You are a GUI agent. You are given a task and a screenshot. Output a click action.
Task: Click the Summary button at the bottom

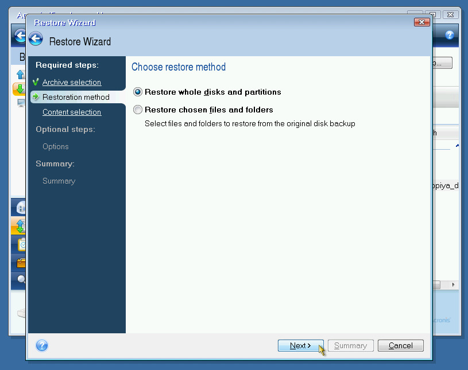tap(350, 345)
